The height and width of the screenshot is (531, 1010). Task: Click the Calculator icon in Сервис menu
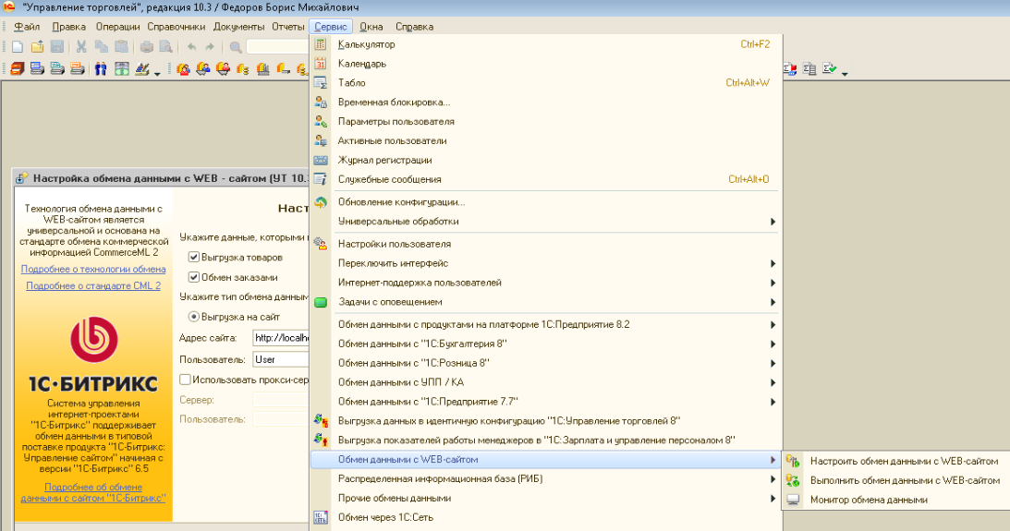click(x=321, y=44)
